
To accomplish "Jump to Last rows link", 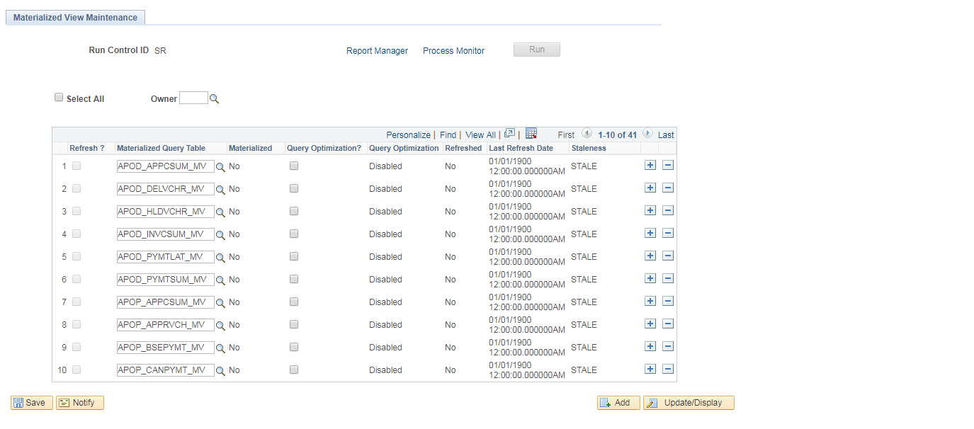I will (666, 135).
